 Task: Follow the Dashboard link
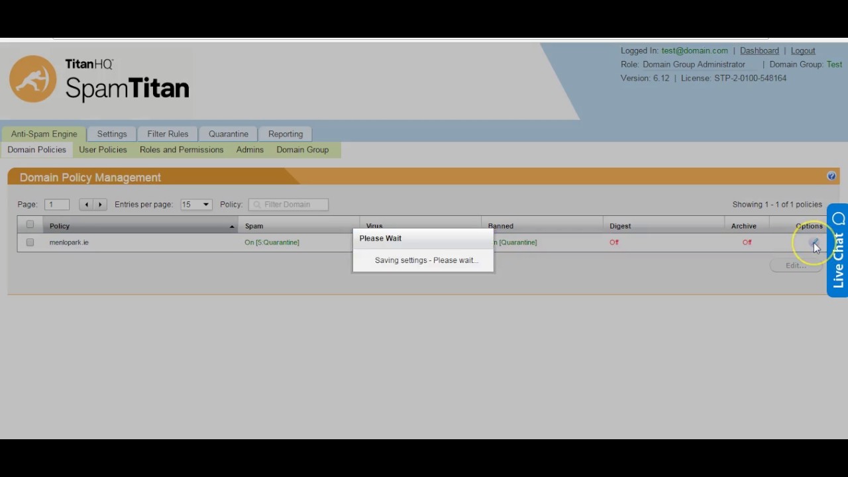click(x=759, y=50)
